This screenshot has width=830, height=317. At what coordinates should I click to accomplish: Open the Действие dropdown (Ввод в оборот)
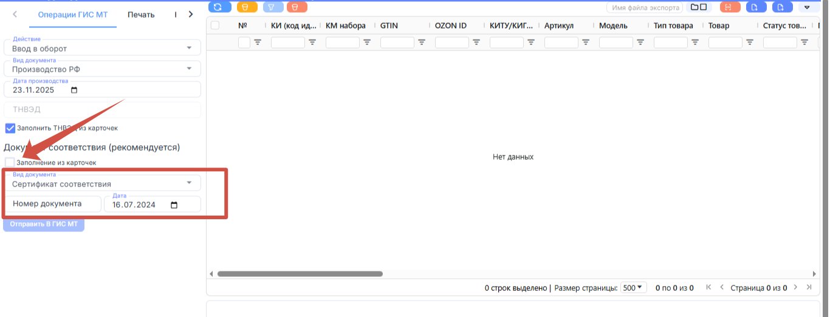point(102,48)
